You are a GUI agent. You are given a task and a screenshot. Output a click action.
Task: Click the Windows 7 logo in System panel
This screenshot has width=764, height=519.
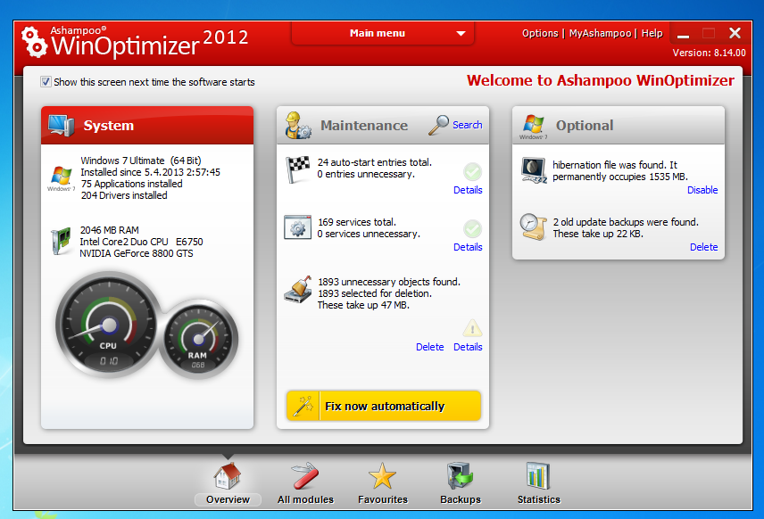tap(61, 178)
